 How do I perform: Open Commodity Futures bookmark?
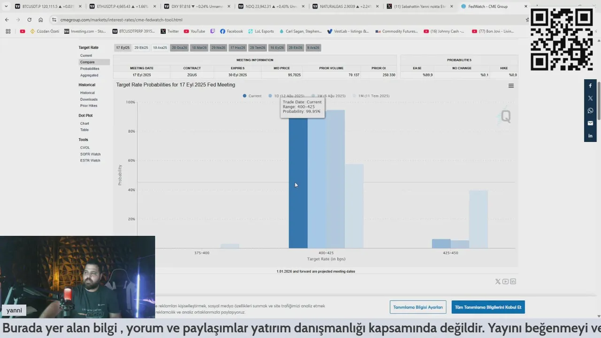pos(396,31)
